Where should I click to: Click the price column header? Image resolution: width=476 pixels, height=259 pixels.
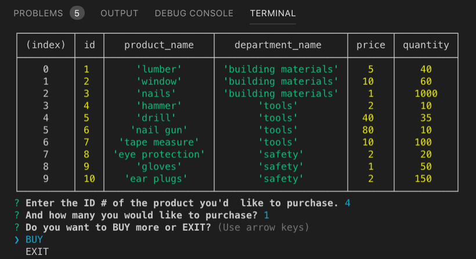pos(370,45)
